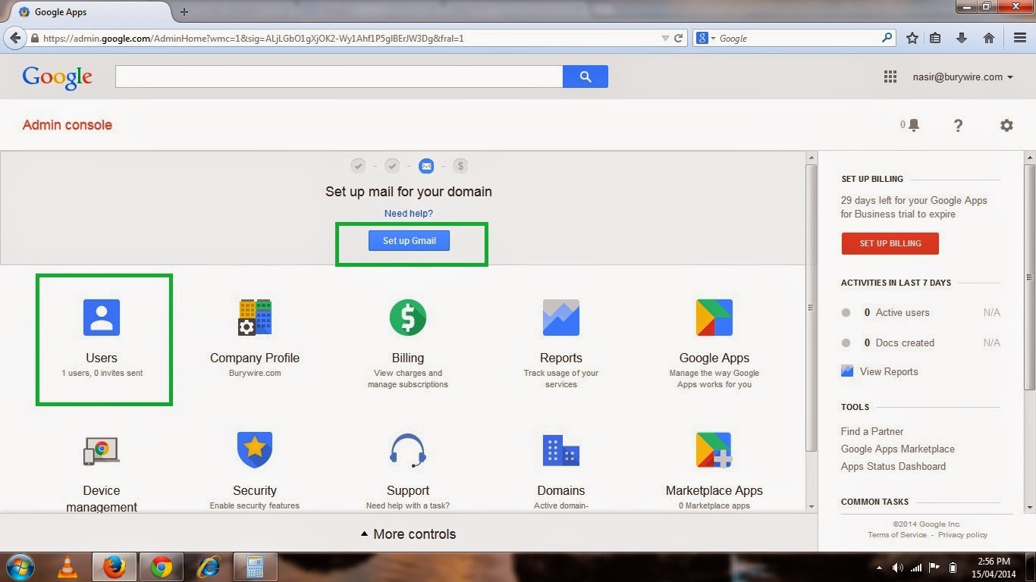The width and height of the screenshot is (1036, 582).
Task: Go back with the browser back arrow
Action: (x=15, y=38)
